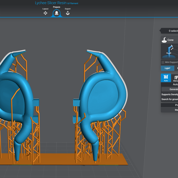Image resolution: width=178 pixels, height=178 pixels.
Task: Click the Generate automatic supports button
Action: pos(170,89)
